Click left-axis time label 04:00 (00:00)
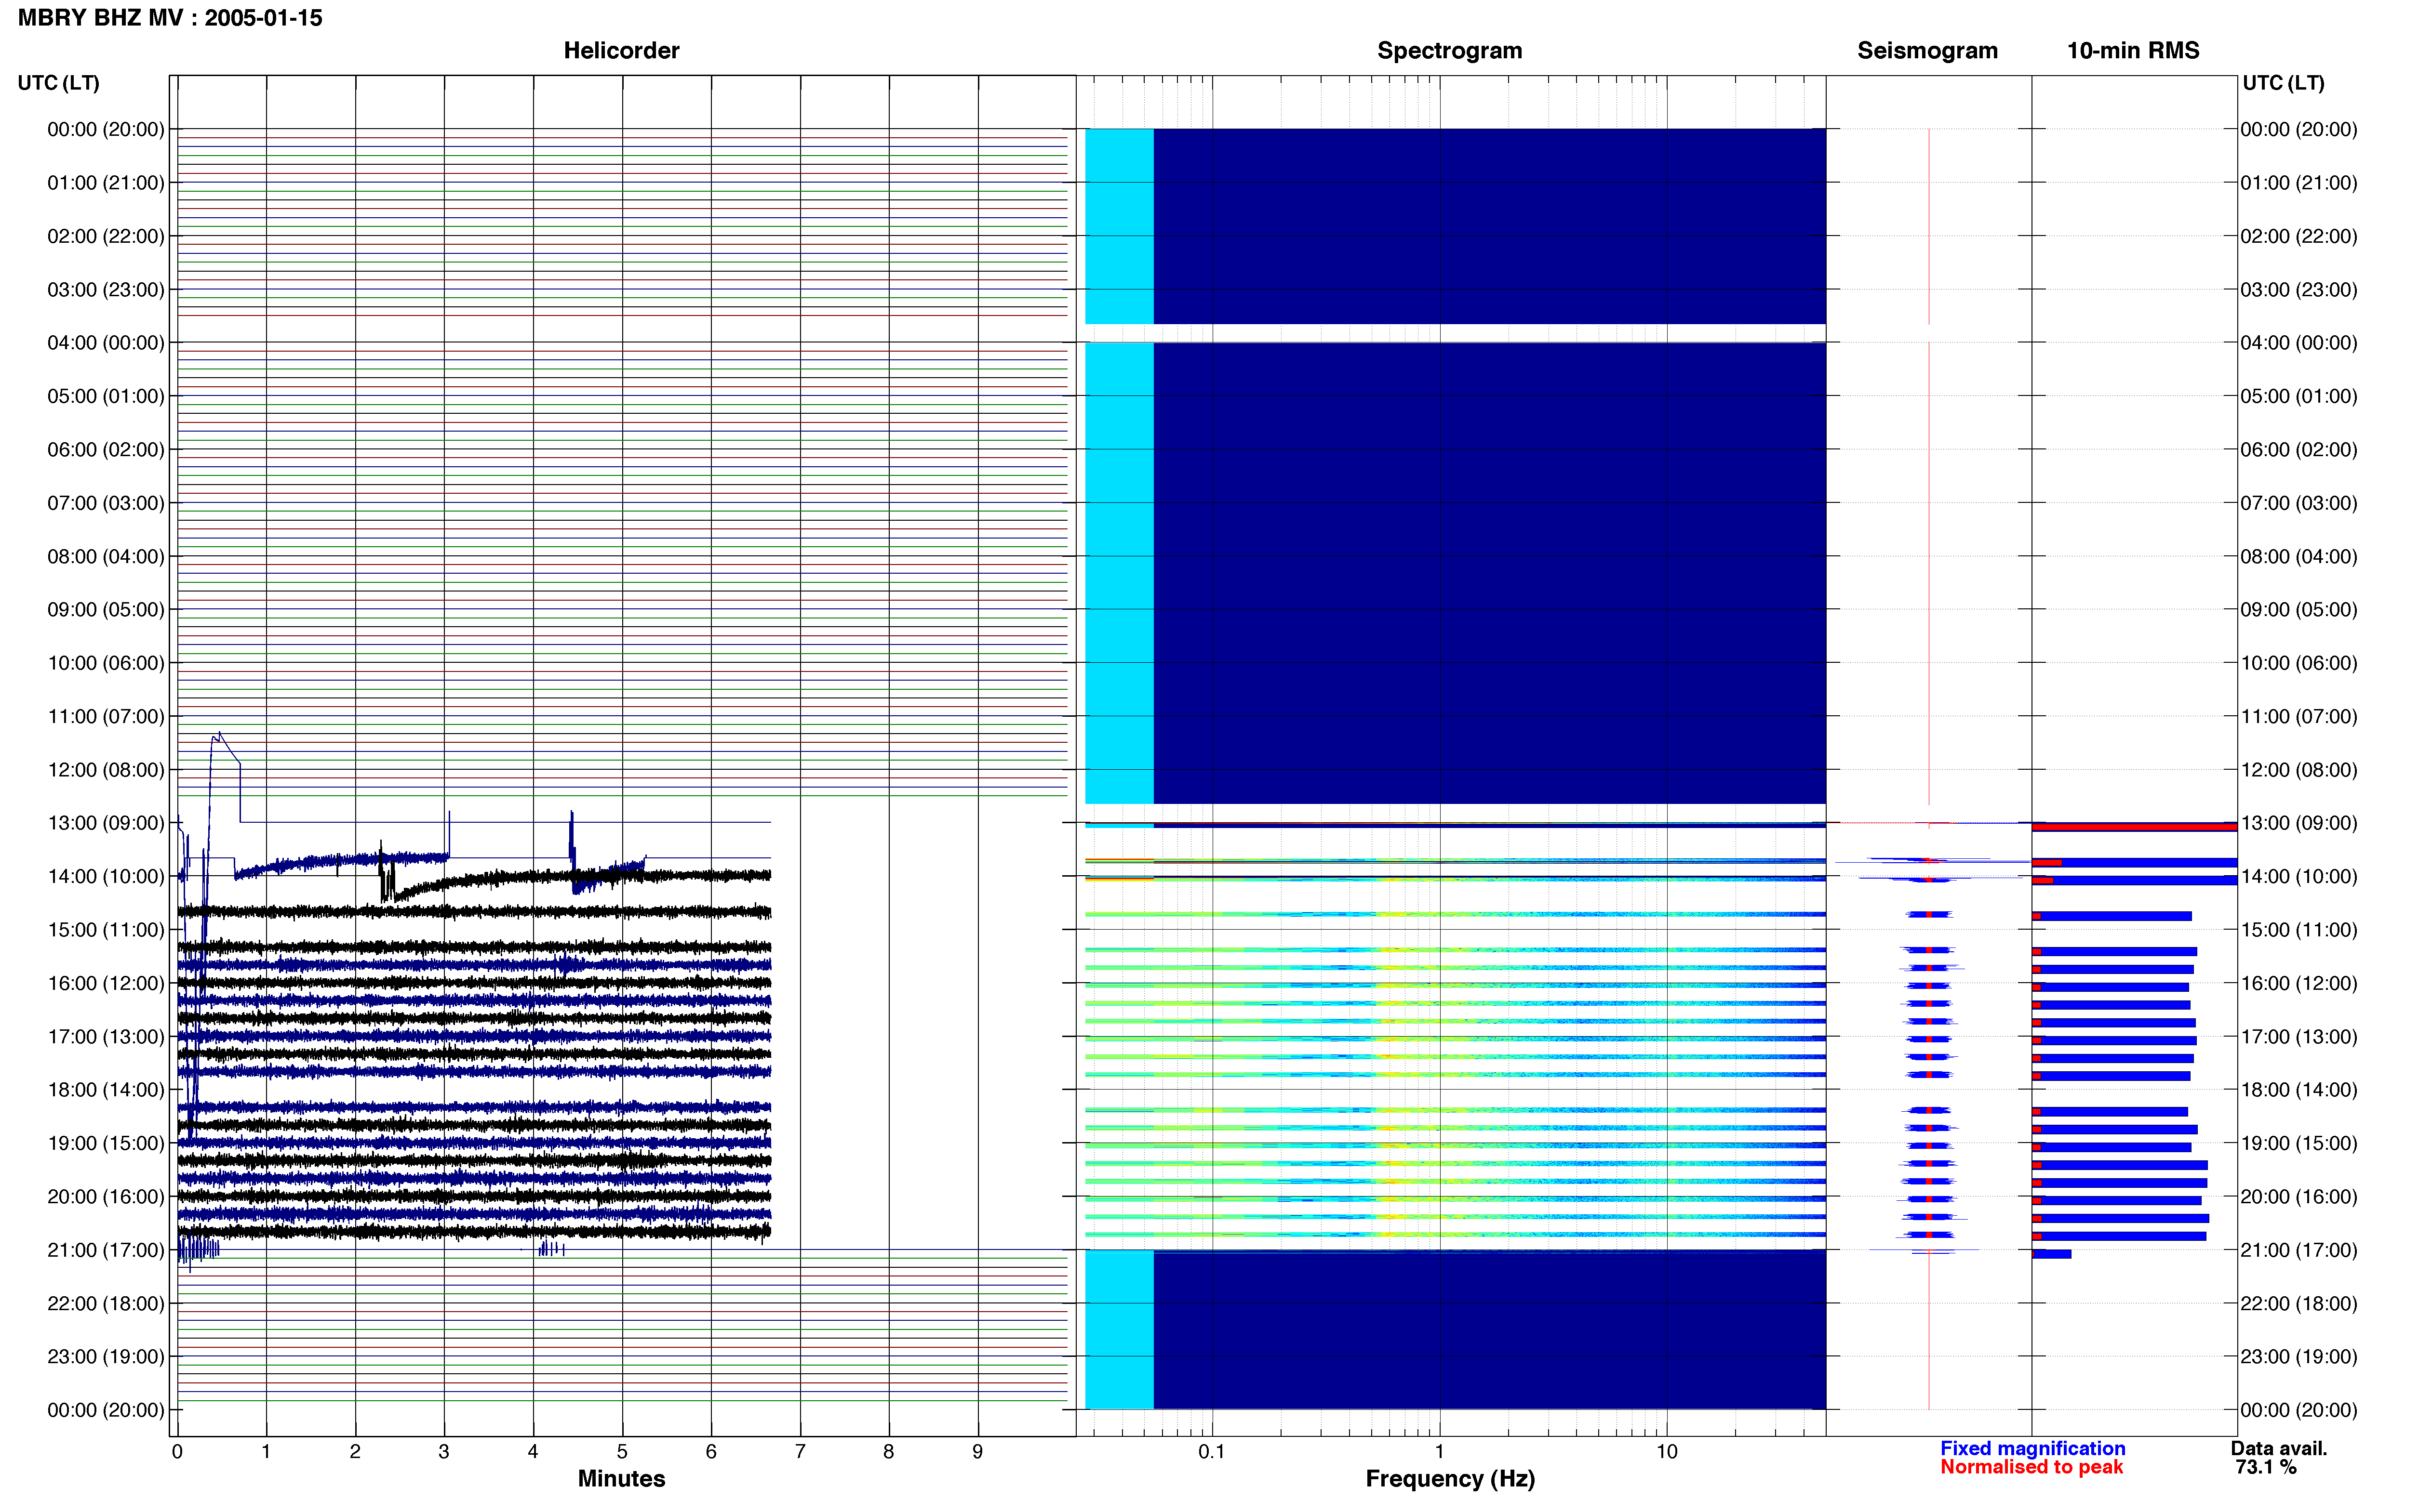The height and width of the screenshot is (1512, 2419). (106, 343)
